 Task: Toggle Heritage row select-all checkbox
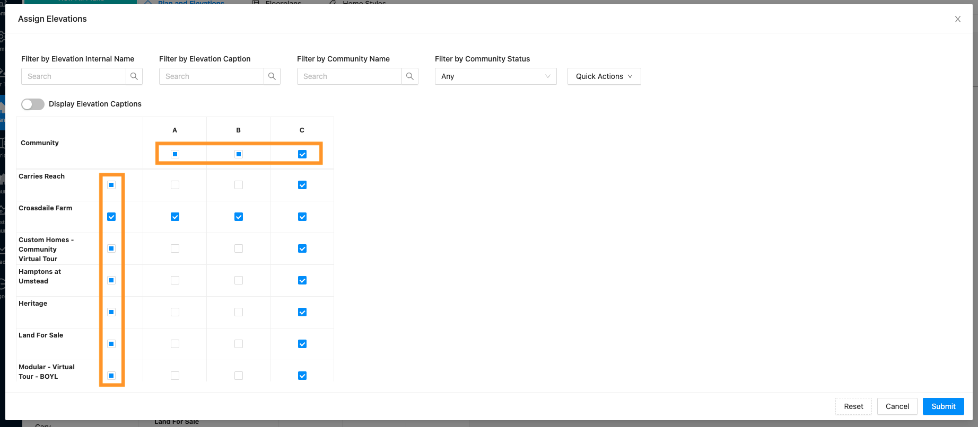pos(111,312)
